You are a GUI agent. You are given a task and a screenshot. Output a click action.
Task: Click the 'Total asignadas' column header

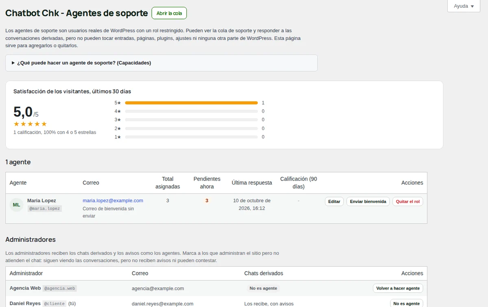pos(168,183)
